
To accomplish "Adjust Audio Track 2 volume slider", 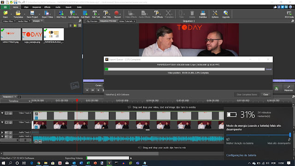I will [x=10, y=140].
